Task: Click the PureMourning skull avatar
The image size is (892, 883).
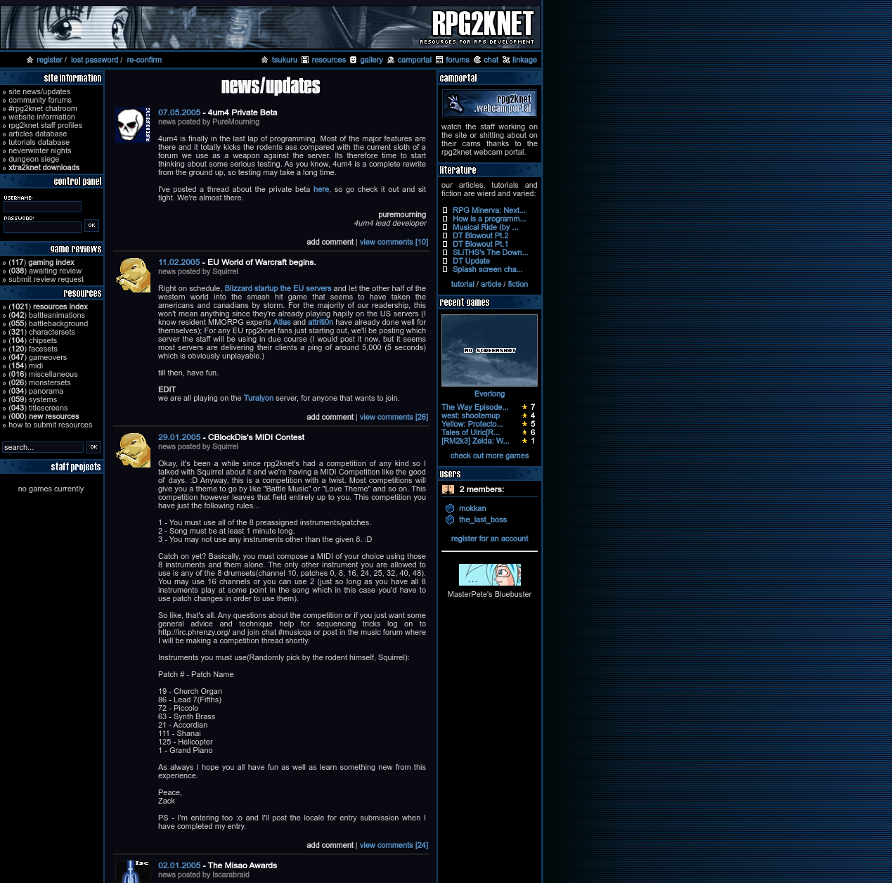Action: click(x=132, y=125)
